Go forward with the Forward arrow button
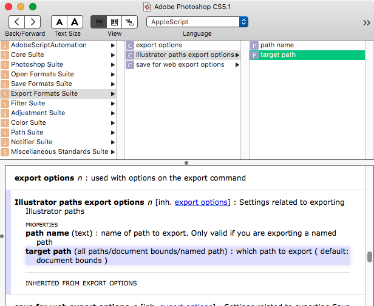This screenshot has width=374, height=306. [x=32, y=22]
